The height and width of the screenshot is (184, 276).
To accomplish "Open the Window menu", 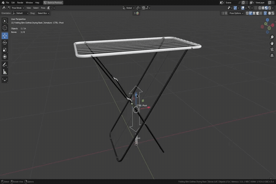I will [x=29, y=3].
